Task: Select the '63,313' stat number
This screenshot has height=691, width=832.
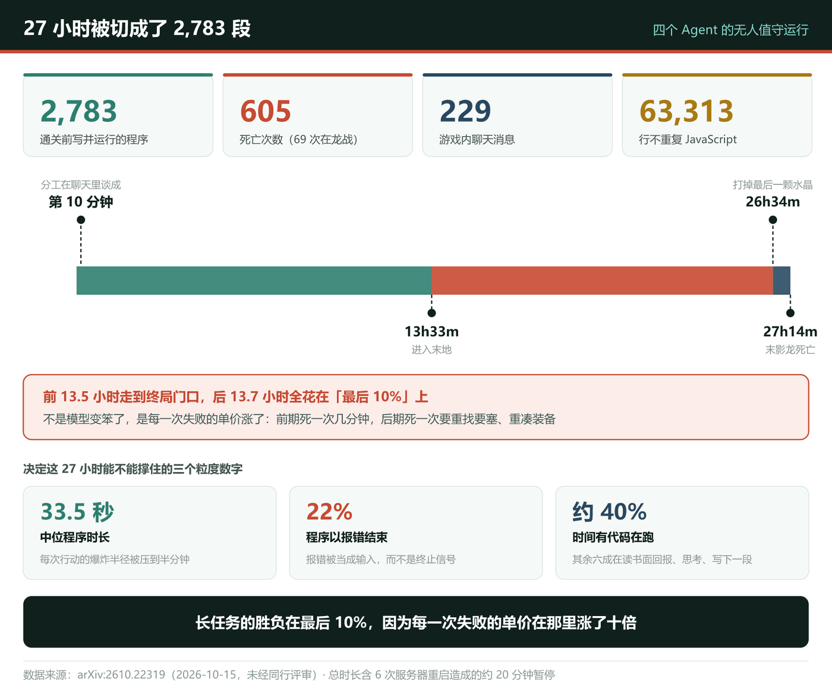Action: click(x=686, y=111)
